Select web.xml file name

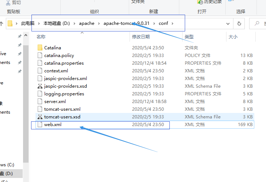[53, 125]
